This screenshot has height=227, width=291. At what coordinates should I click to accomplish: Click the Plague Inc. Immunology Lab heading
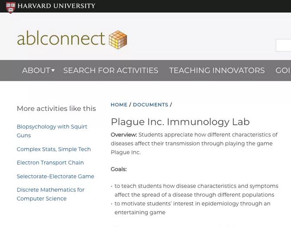tap(180, 122)
